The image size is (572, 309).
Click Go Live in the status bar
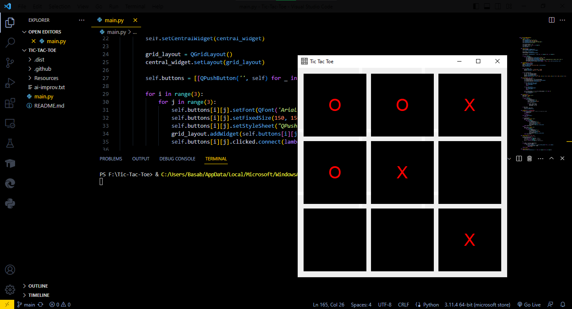[x=529, y=304]
